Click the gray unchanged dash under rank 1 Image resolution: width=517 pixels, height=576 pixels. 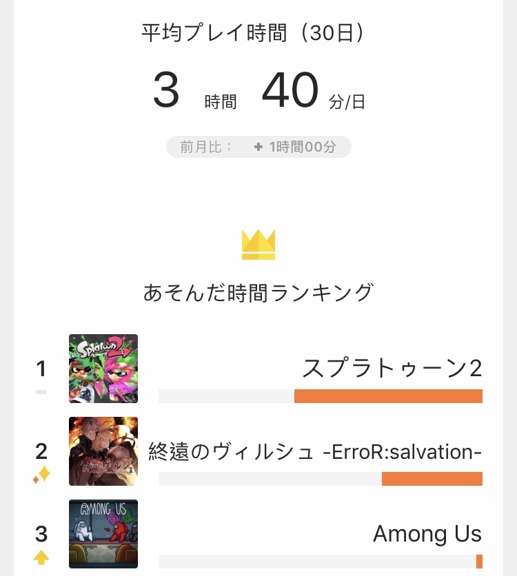point(41,392)
